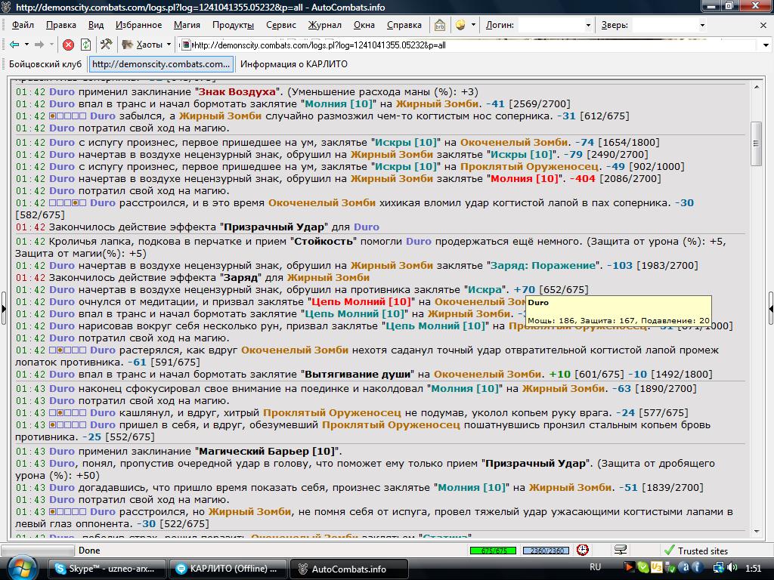Open the Продукты menu

(233, 25)
